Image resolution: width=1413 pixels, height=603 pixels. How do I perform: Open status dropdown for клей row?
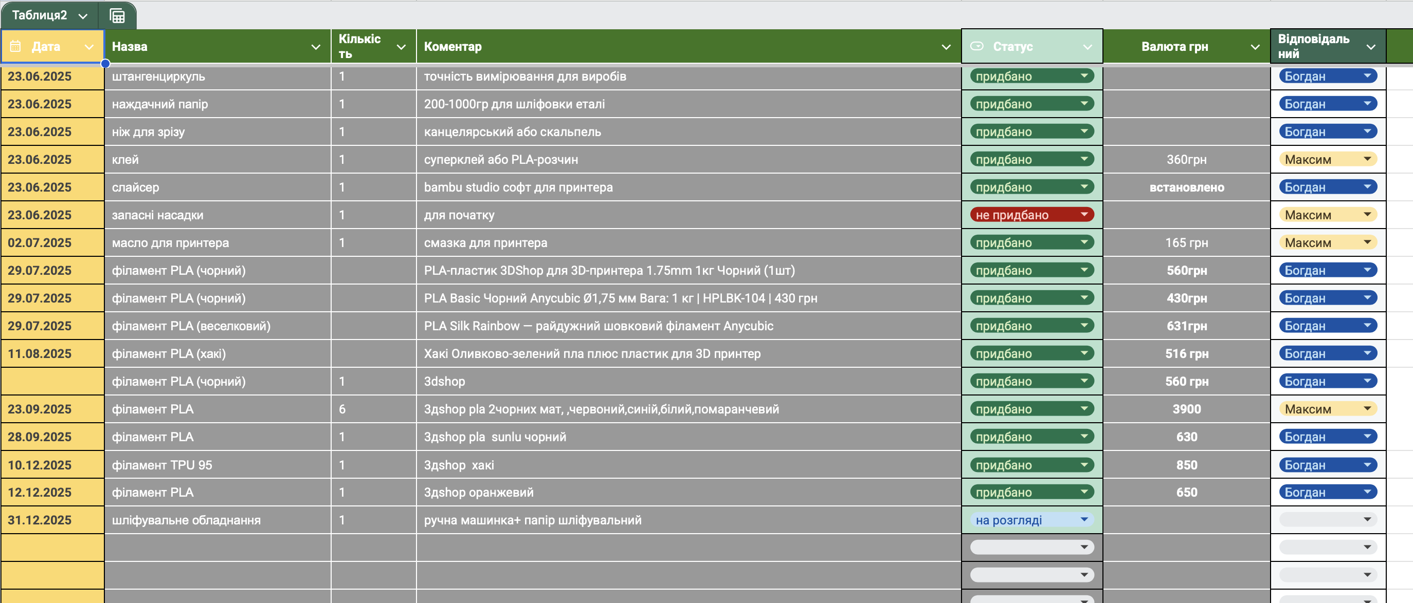[1032, 159]
